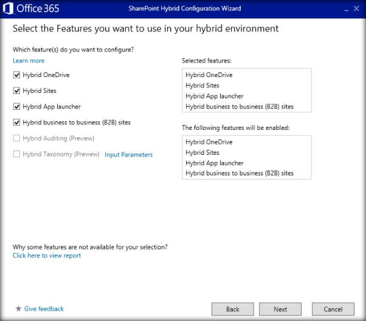
Task: Click here to view report link
Action: [x=47, y=256]
